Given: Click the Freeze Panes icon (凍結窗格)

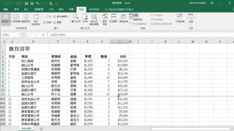Looking at the screenshot, I should [x=124, y=17].
